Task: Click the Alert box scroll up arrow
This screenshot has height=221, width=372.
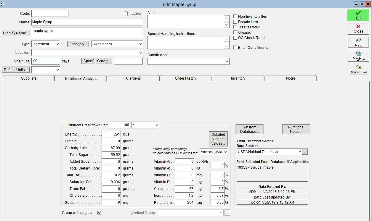Action: point(227,18)
